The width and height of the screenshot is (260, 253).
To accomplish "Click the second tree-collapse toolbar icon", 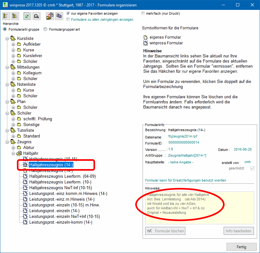I will point(15,16).
